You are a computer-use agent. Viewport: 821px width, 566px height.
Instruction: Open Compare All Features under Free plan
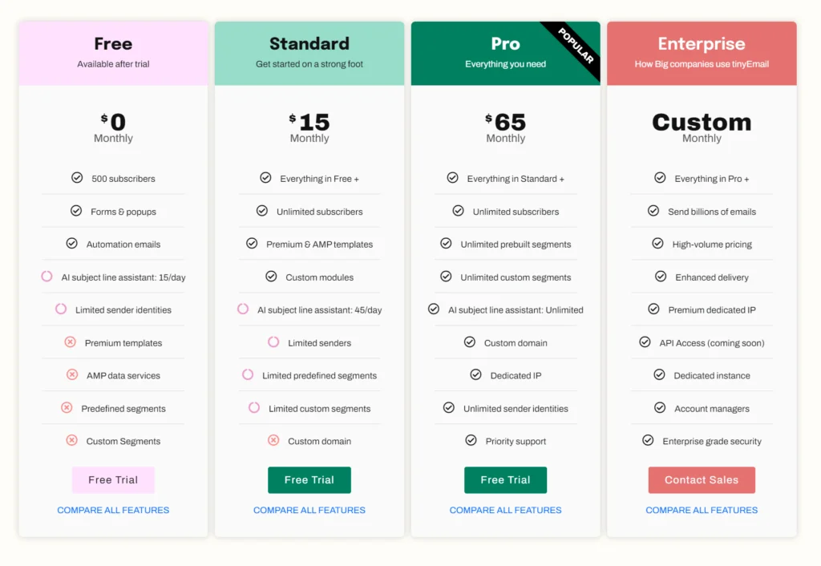click(x=113, y=510)
